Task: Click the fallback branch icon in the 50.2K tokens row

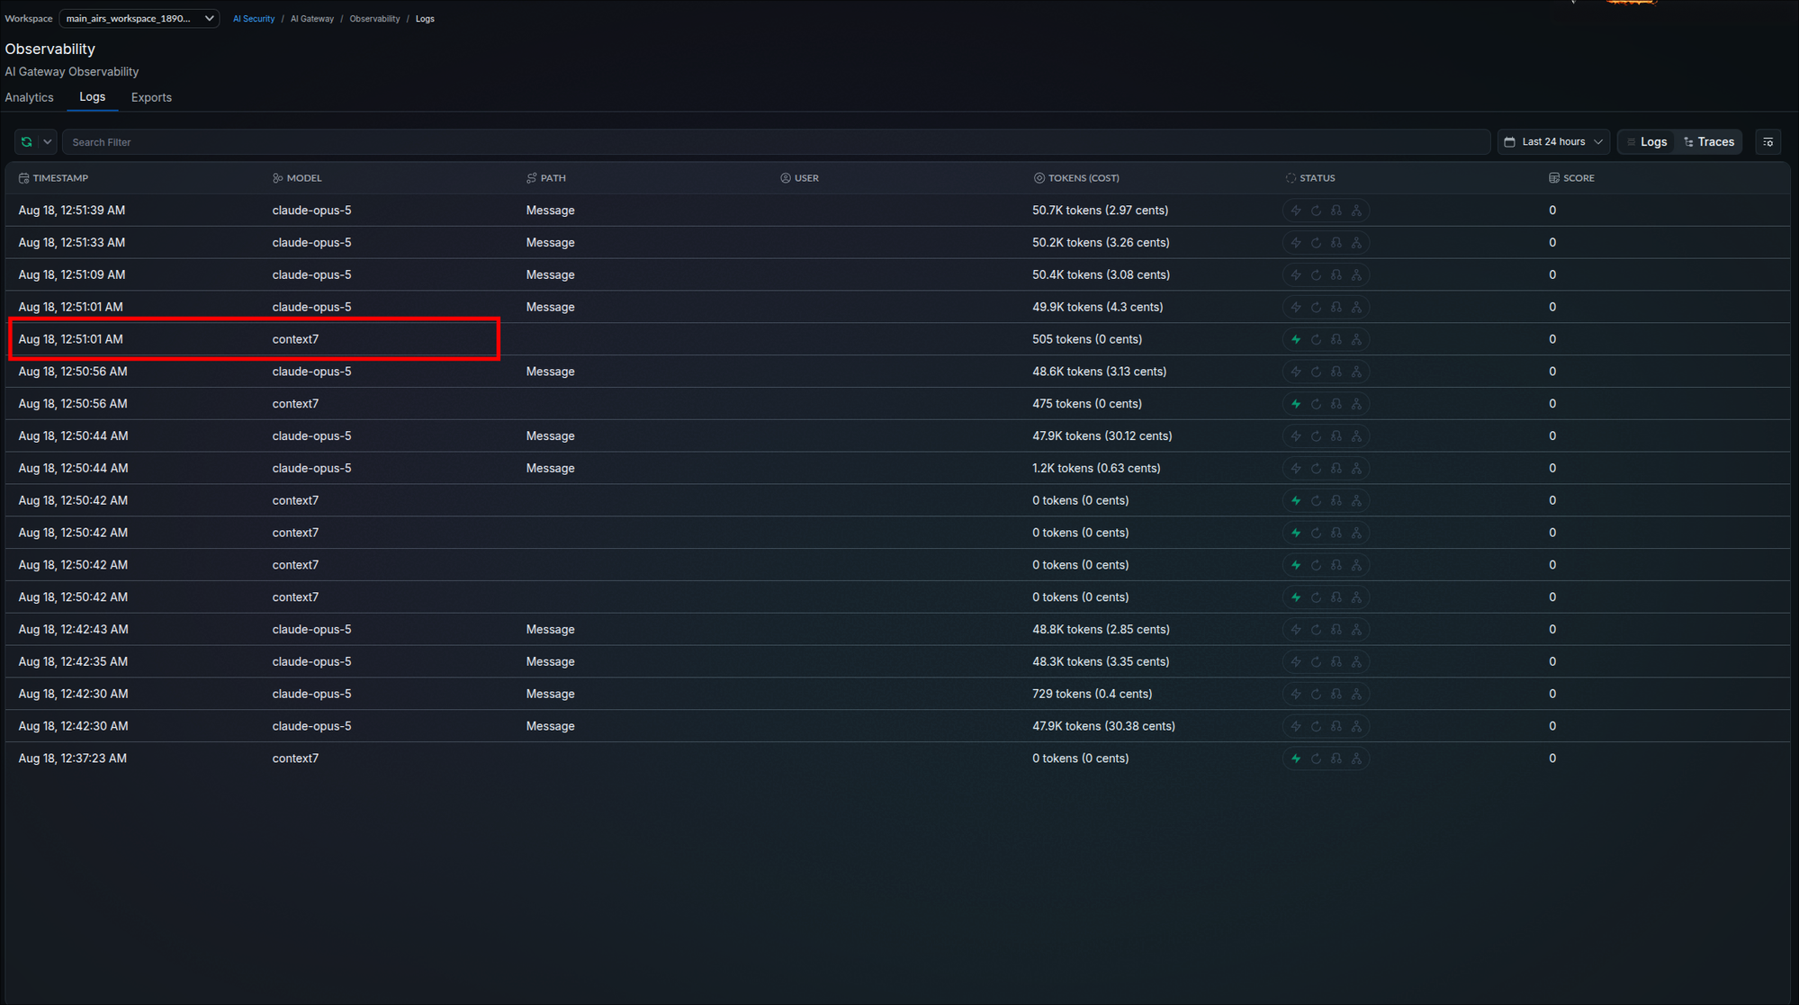Action: coord(1336,243)
